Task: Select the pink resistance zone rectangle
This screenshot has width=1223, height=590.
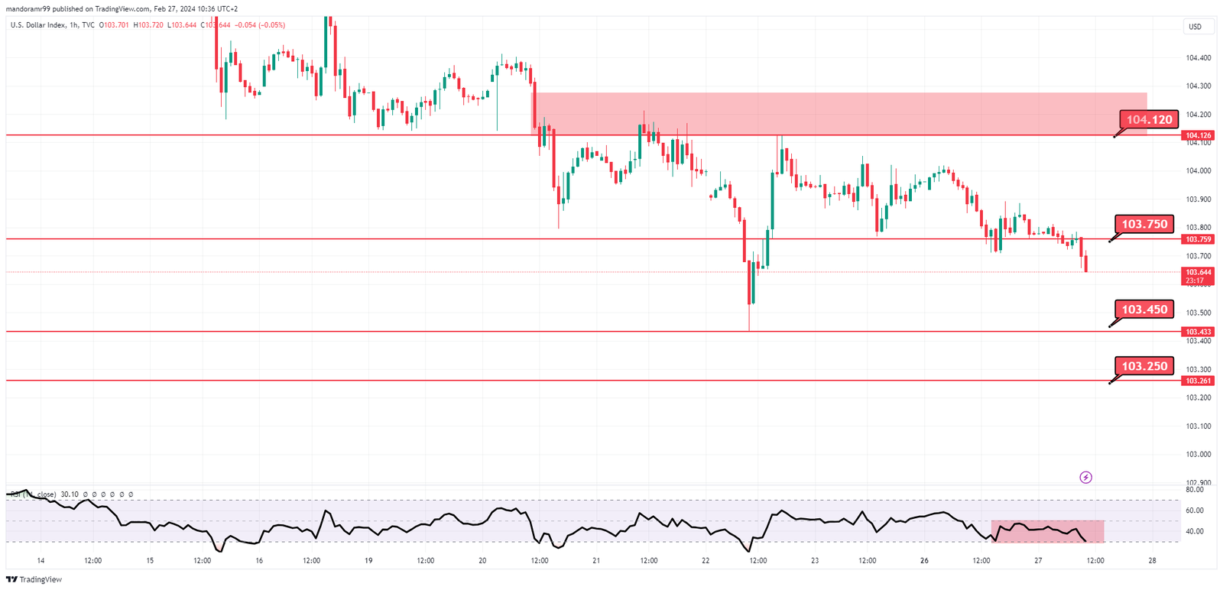Action: point(839,114)
